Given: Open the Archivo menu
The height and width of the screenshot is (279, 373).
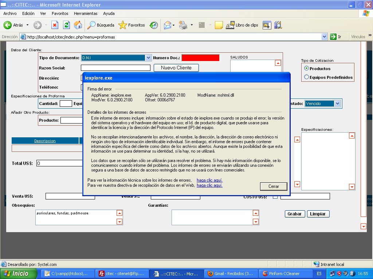Looking at the screenshot, I should tap(10, 13).
